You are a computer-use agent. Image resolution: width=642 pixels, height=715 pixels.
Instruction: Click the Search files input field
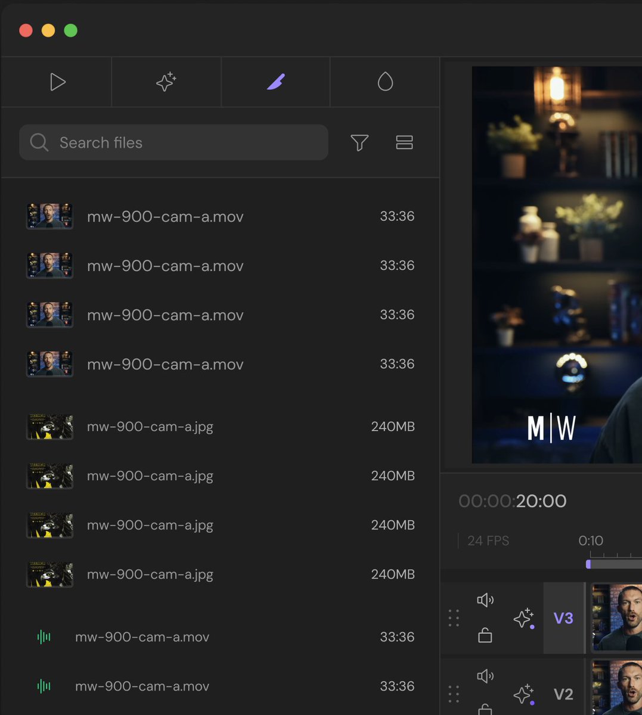pos(173,142)
